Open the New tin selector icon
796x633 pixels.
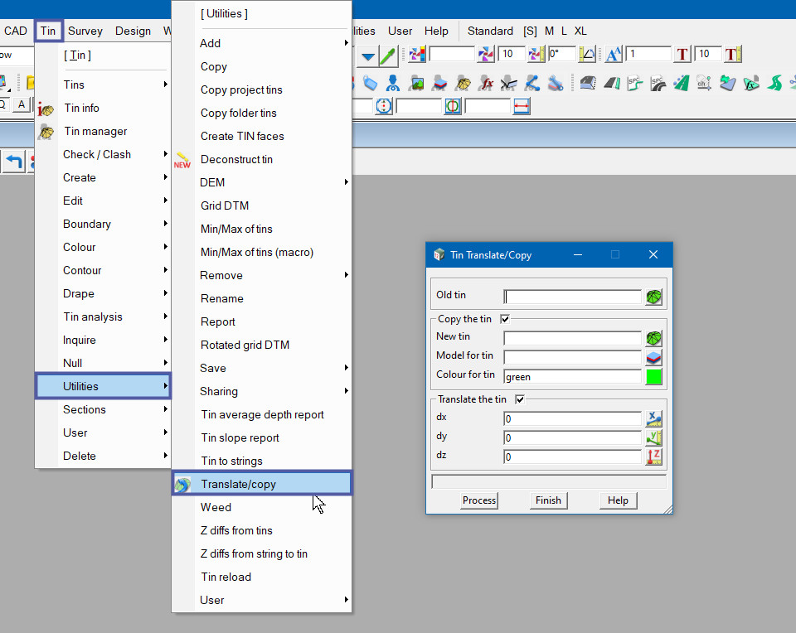tap(654, 338)
